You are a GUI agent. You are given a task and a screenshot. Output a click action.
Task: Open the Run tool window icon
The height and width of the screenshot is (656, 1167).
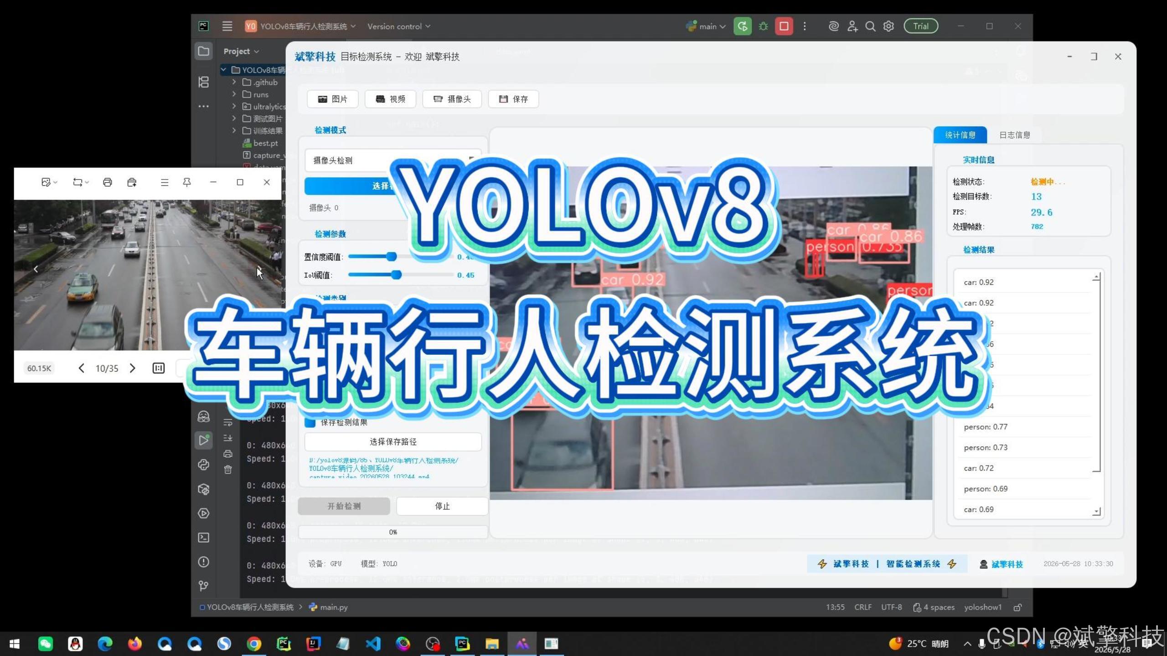[x=203, y=440]
